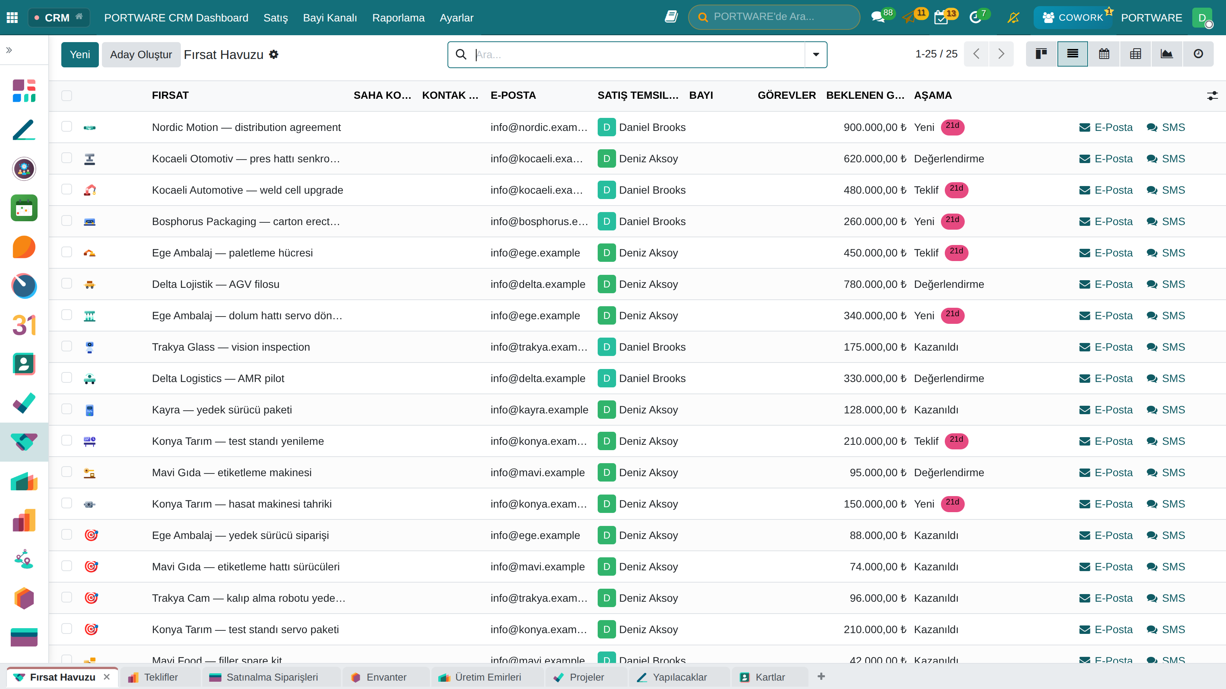This screenshot has width=1226, height=689.
Task: Check the Trakya Glass row checkbox
Action: coord(67,346)
